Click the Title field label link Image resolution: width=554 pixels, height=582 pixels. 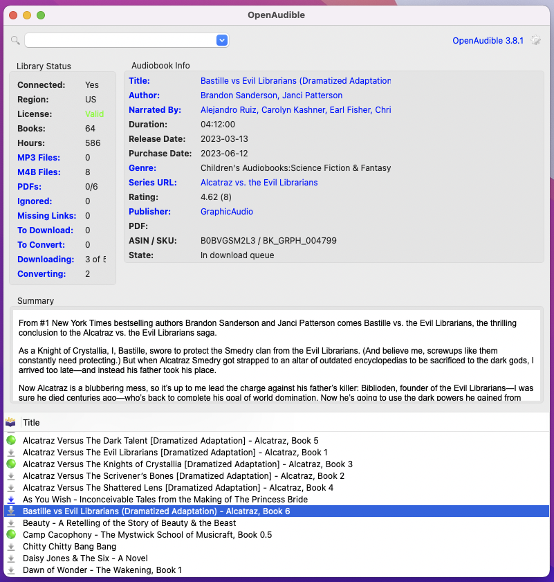(x=139, y=80)
